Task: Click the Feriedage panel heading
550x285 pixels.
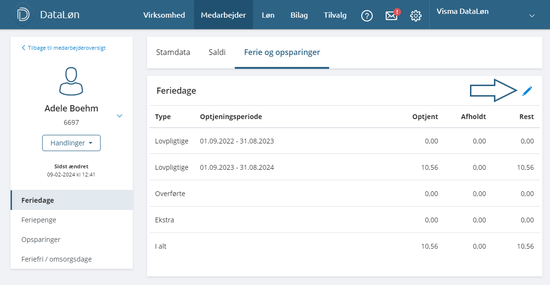Action: pos(176,91)
